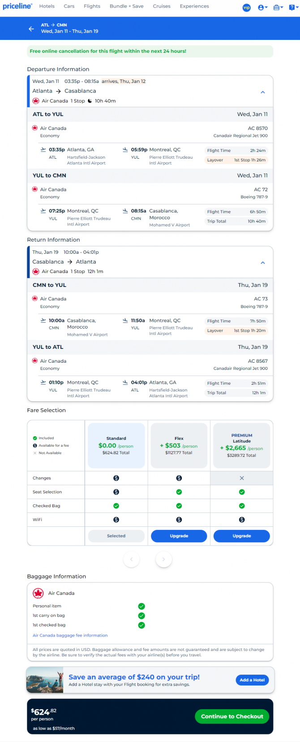Image resolution: width=300 pixels, height=742 pixels.
Task: Open the VIP badge icon
Action: [246, 8]
